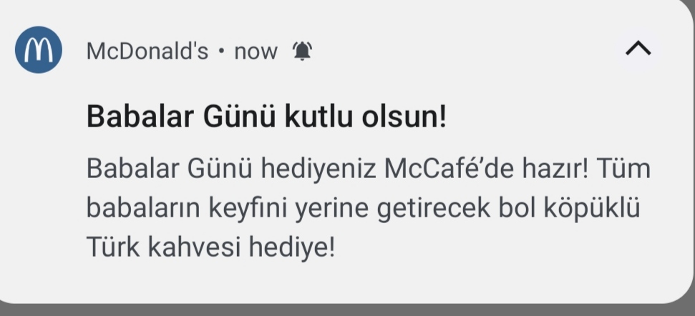The height and width of the screenshot is (316, 695).
Task: Open the "Türk kahvesi hediye!" text line
Action: (210, 247)
